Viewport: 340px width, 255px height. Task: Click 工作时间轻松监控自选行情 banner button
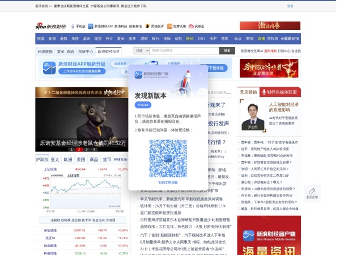coord(82,71)
